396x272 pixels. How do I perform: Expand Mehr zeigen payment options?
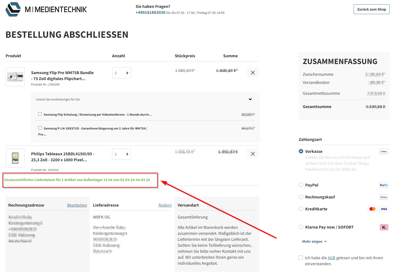(x=314, y=241)
